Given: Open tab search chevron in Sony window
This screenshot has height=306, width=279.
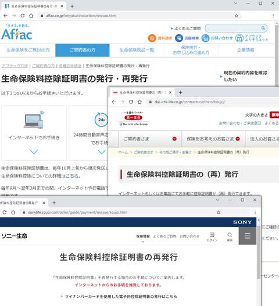Looking at the screenshot, I should 217,200.
